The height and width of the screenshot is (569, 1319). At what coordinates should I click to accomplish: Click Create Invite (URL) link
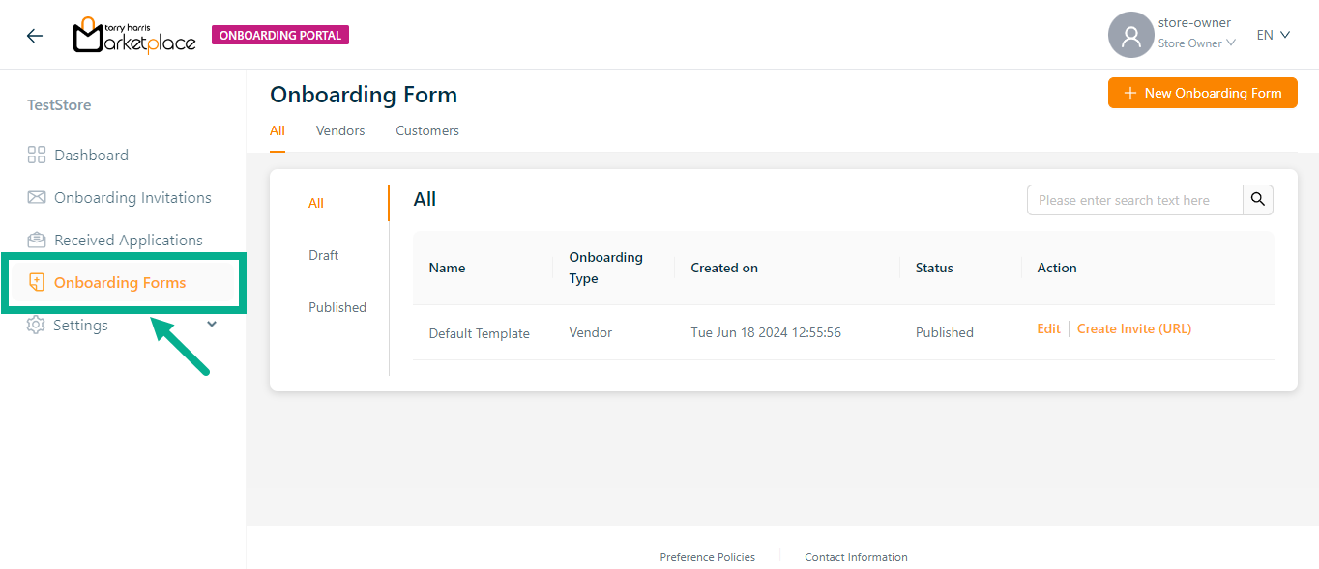(1134, 328)
